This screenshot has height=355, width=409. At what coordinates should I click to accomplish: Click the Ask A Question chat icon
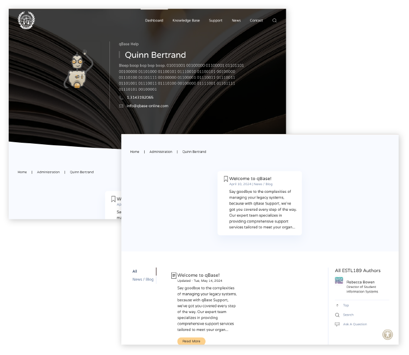tap(337, 324)
